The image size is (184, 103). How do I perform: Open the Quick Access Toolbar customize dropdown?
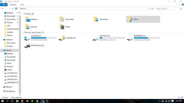(11, 2)
